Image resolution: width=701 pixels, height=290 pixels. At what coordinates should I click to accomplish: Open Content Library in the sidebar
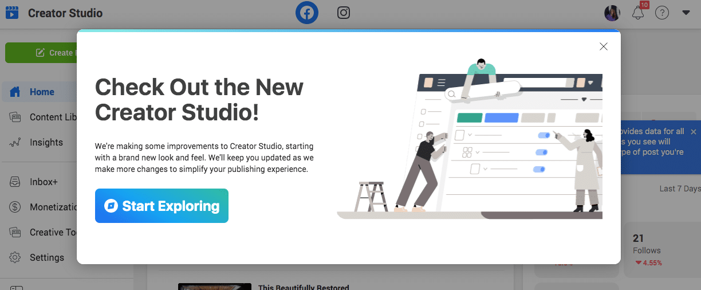42,117
